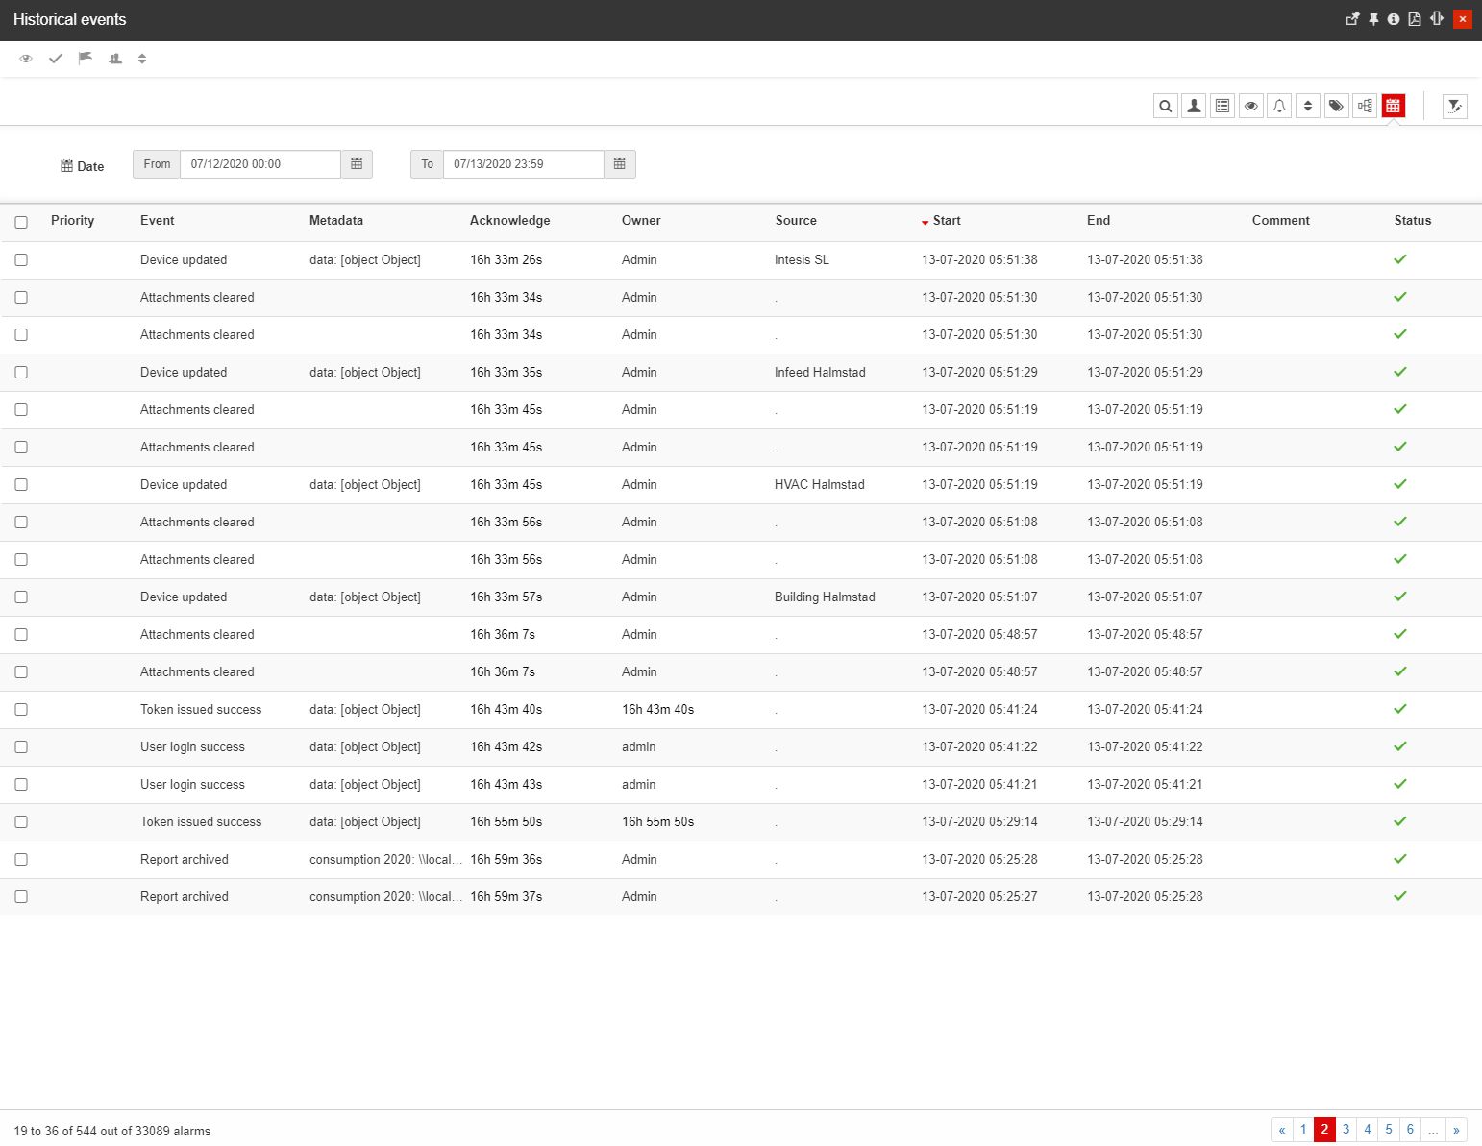Click the next page arrow button
The height and width of the screenshot is (1146, 1482).
1456,1130
